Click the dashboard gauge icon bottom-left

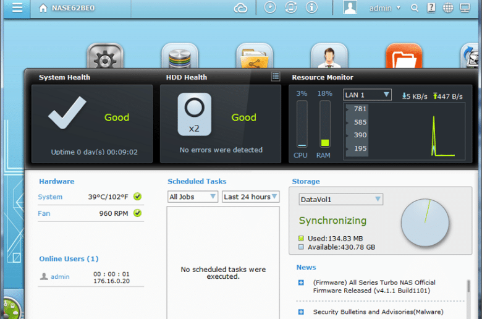coord(11,308)
